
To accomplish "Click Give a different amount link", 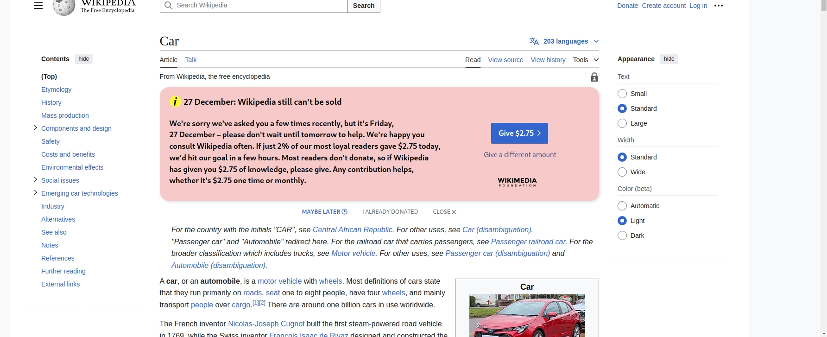I will coord(520,155).
